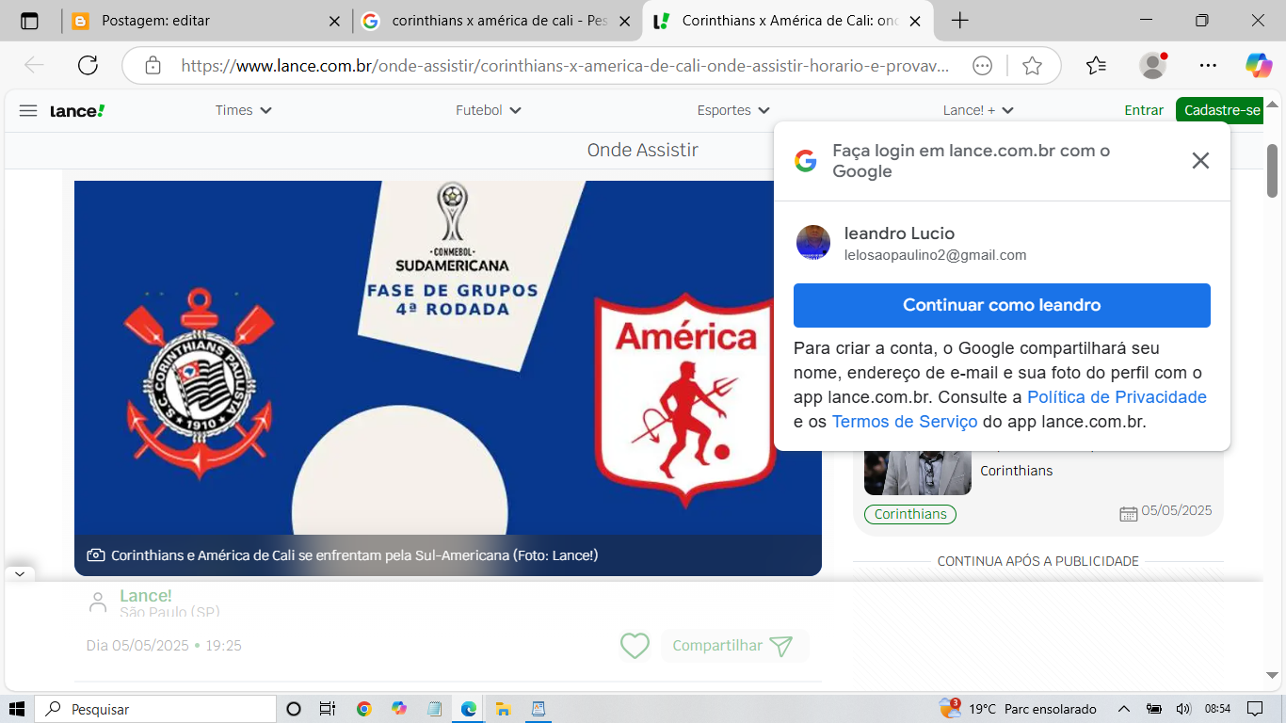Click the author avatar person icon

point(98,602)
